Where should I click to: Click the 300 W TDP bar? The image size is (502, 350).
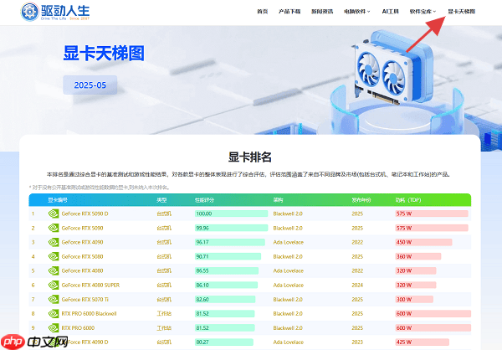click(414, 300)
